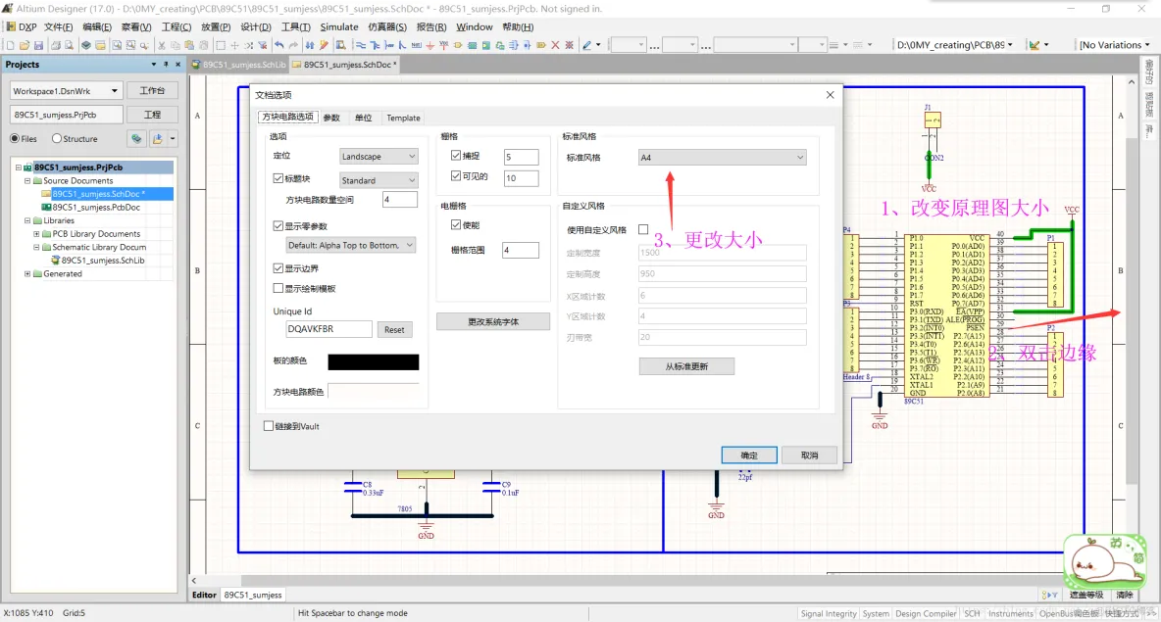Viewport: 1161px width, 622px height.
Task: Select 89C51_sumjess.PcbDoc in project tree
Action: tap(95, 207)
